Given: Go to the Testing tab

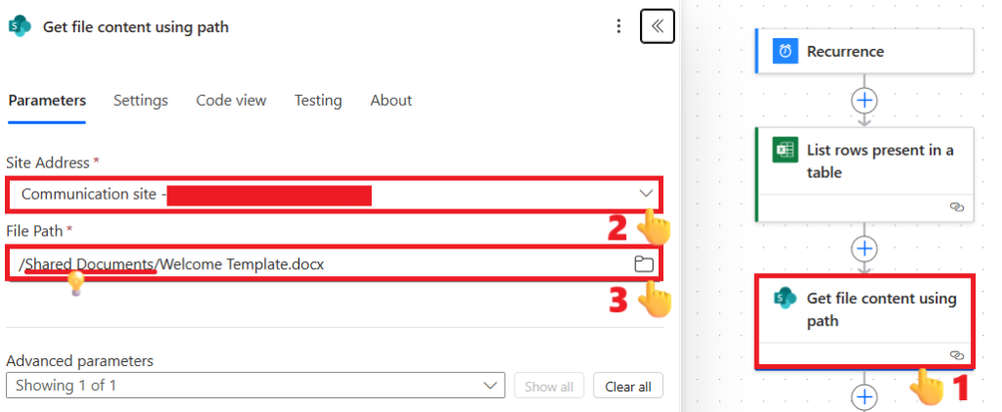Looking at the screenshot, I should click(318, 101).
